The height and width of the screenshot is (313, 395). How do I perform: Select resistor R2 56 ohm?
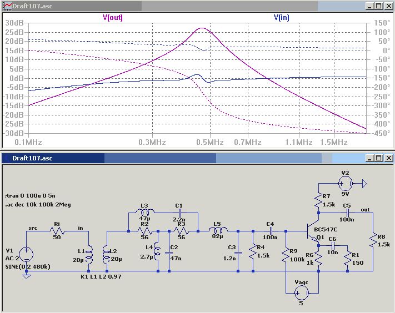pos(145,231)
